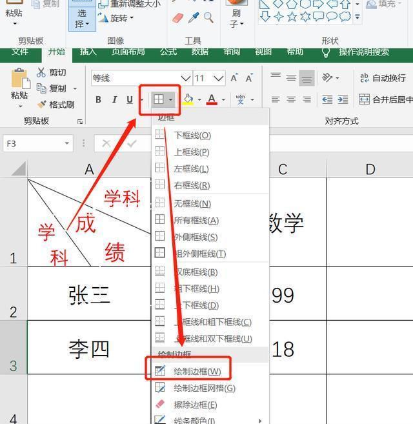Click the 合并后居中 button
The height and width of the screenshot is (424, 413).
tap(385, 99)
